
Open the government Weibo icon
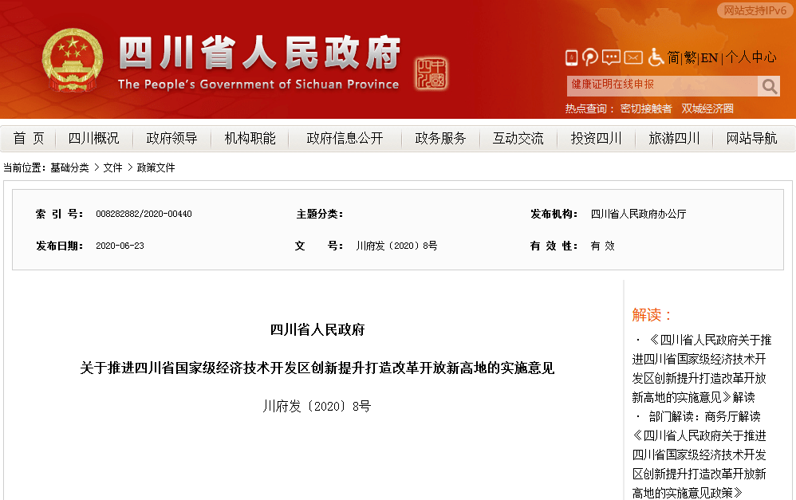pyautogui.click(x=590, y=57)
